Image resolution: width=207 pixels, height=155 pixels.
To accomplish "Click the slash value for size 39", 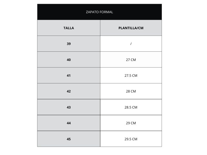I will 131,44.
